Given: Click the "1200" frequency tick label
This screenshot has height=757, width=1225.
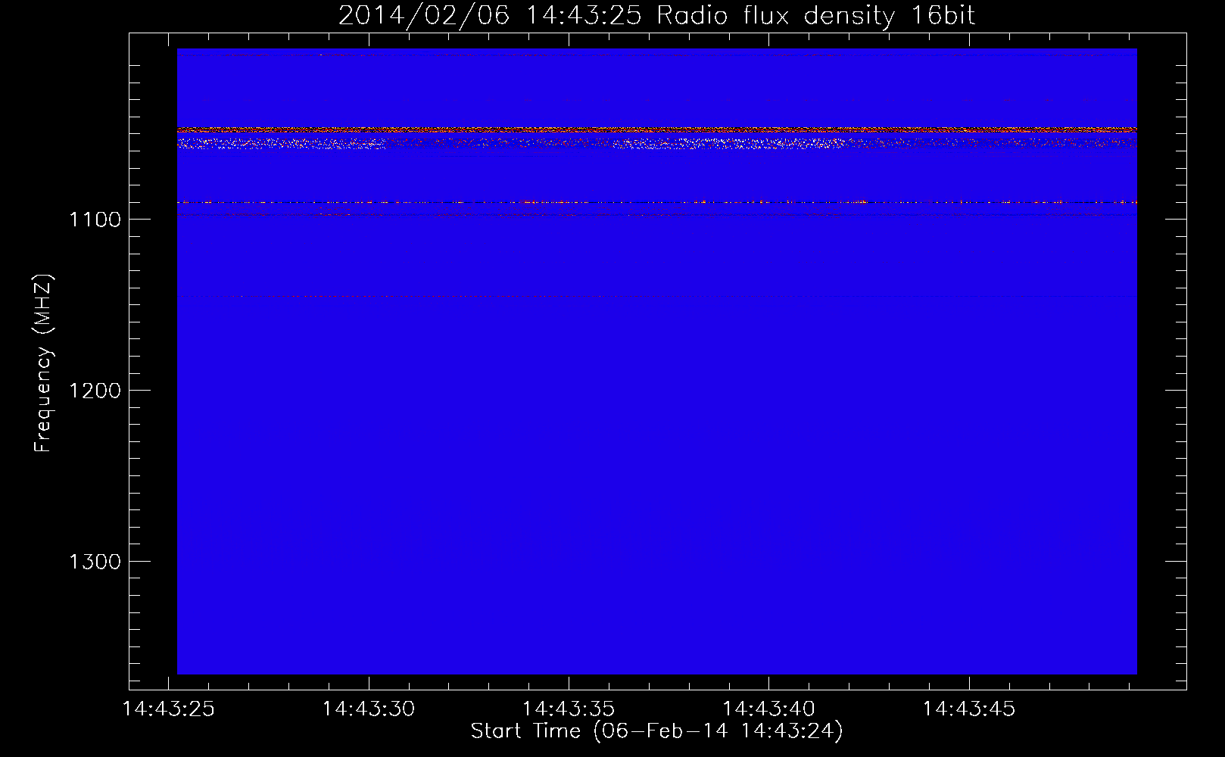Looking at the screenshot, I should coord(95,391).
